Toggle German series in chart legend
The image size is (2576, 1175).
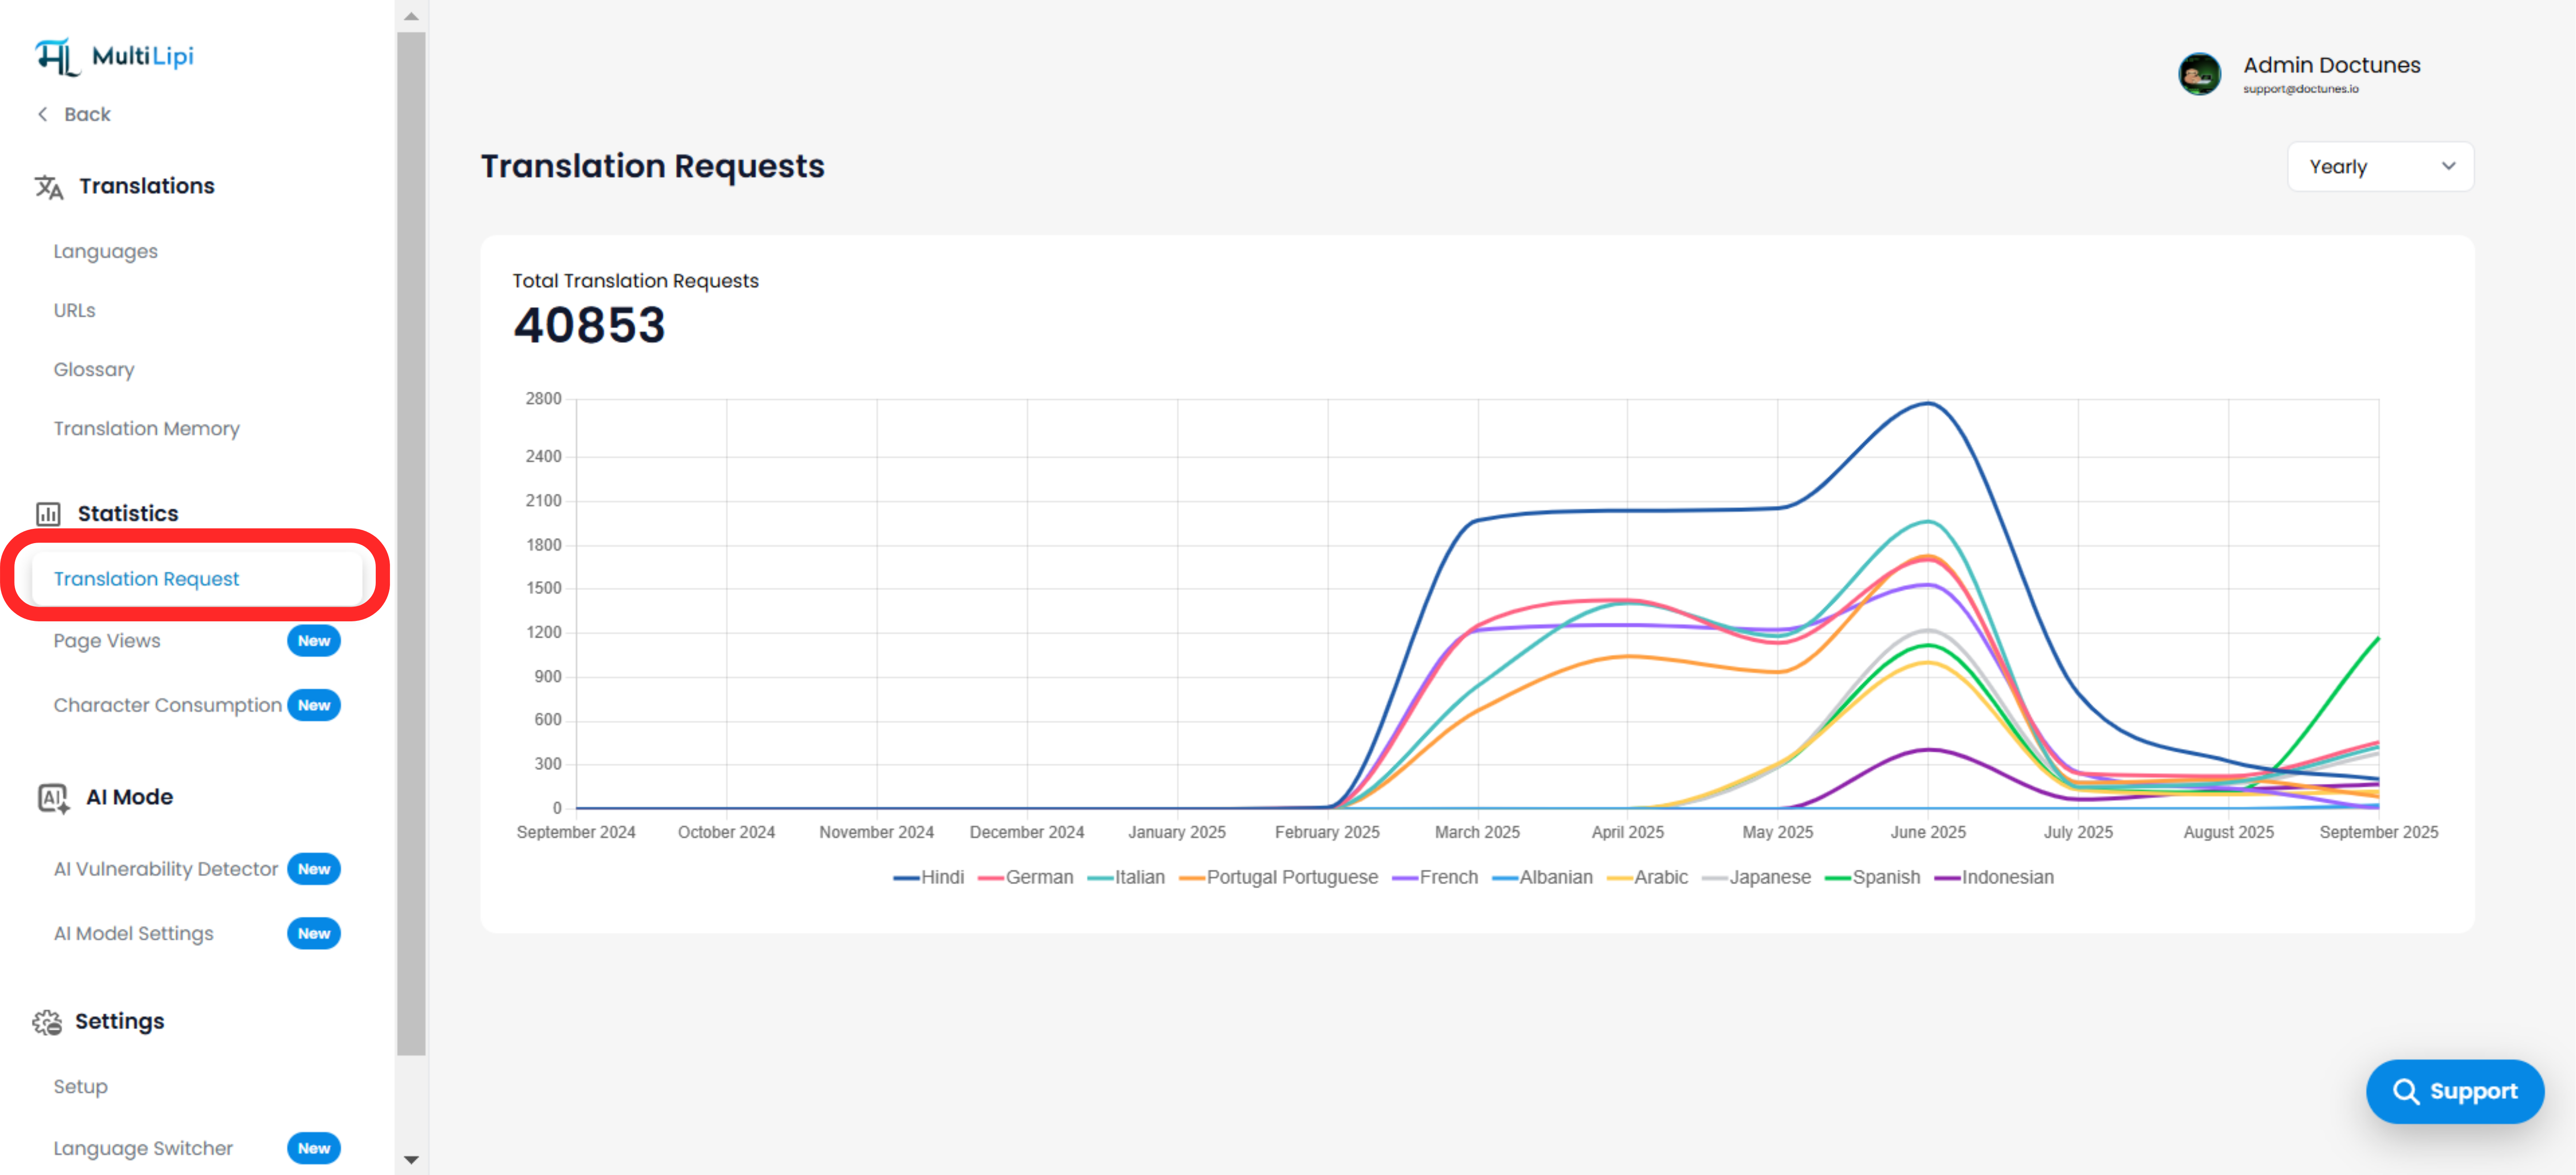click(x=1026, y=877)
